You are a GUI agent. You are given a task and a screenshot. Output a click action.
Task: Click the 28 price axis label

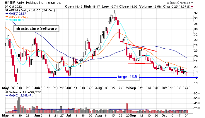(x=196, y=45)
